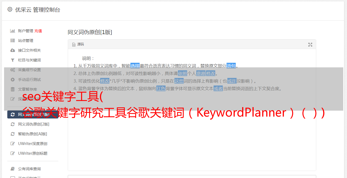The height and width of the screenshot is (178, 347).
Task: Open 账户管理 via its bar chart icon
Action: [12, 31]
